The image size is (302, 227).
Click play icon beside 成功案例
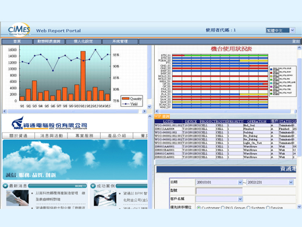93,186
